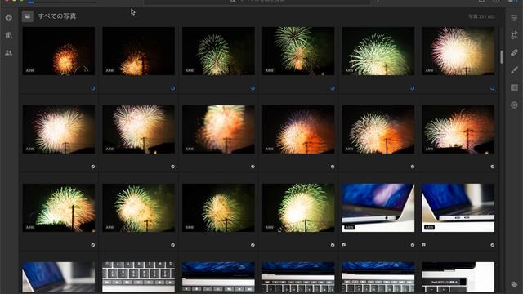The width and height of the screenshot is (523, 294).
Task: Select the blurred laptop thumbnail starting bottom row
Action: click(x=59, y=278)
